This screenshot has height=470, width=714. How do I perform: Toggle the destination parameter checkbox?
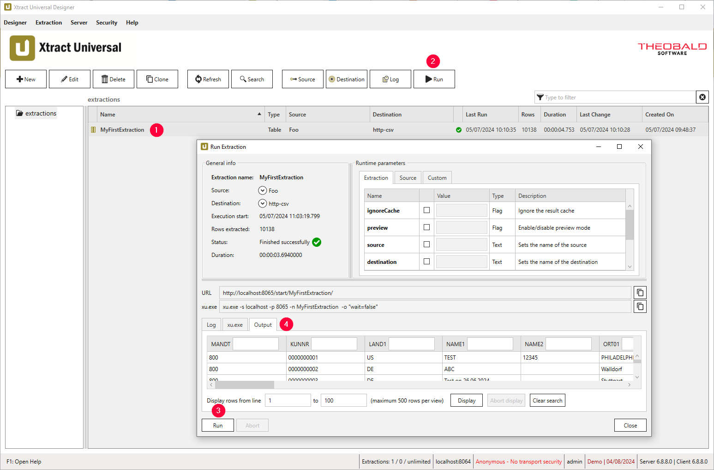pyautogui.click(x=426, y=262)
